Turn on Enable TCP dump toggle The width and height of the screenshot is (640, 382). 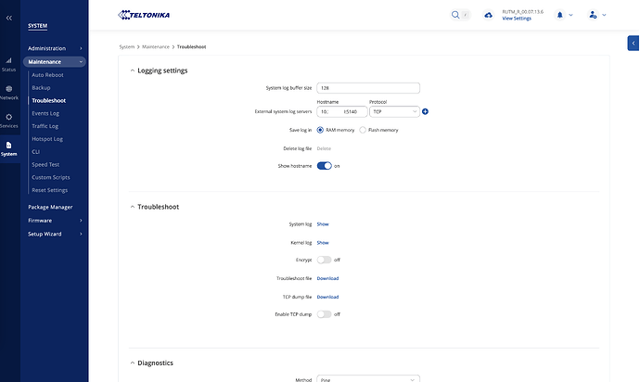(325, 314)
